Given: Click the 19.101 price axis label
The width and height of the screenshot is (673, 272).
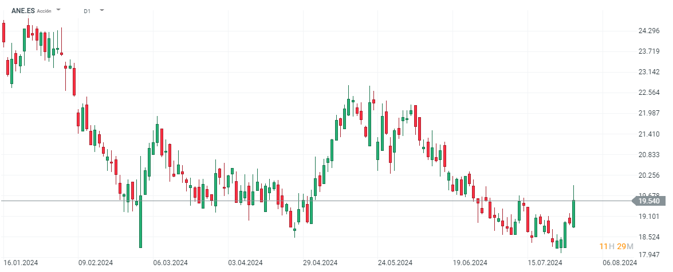Looking at the screenshot, I should point(649,217).
